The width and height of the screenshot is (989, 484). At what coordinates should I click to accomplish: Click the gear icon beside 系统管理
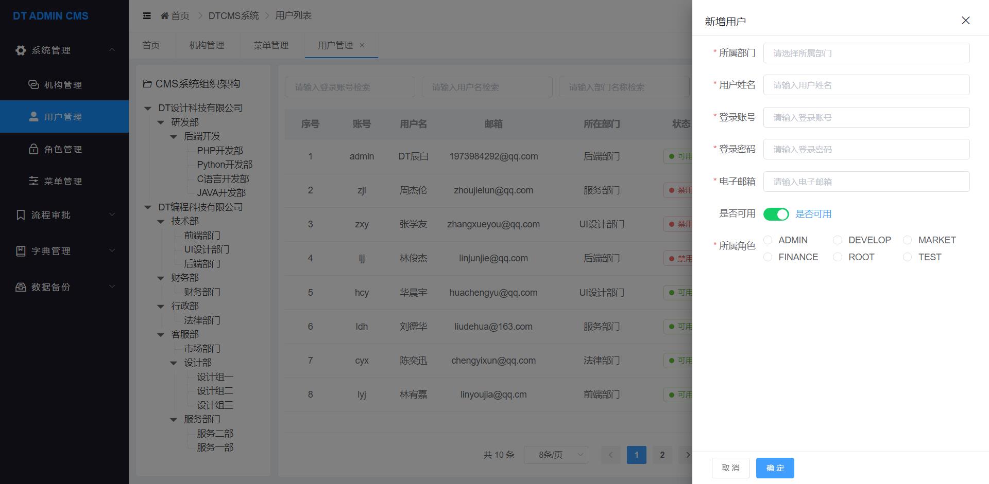pyautogui.click(x=21, y=50)
